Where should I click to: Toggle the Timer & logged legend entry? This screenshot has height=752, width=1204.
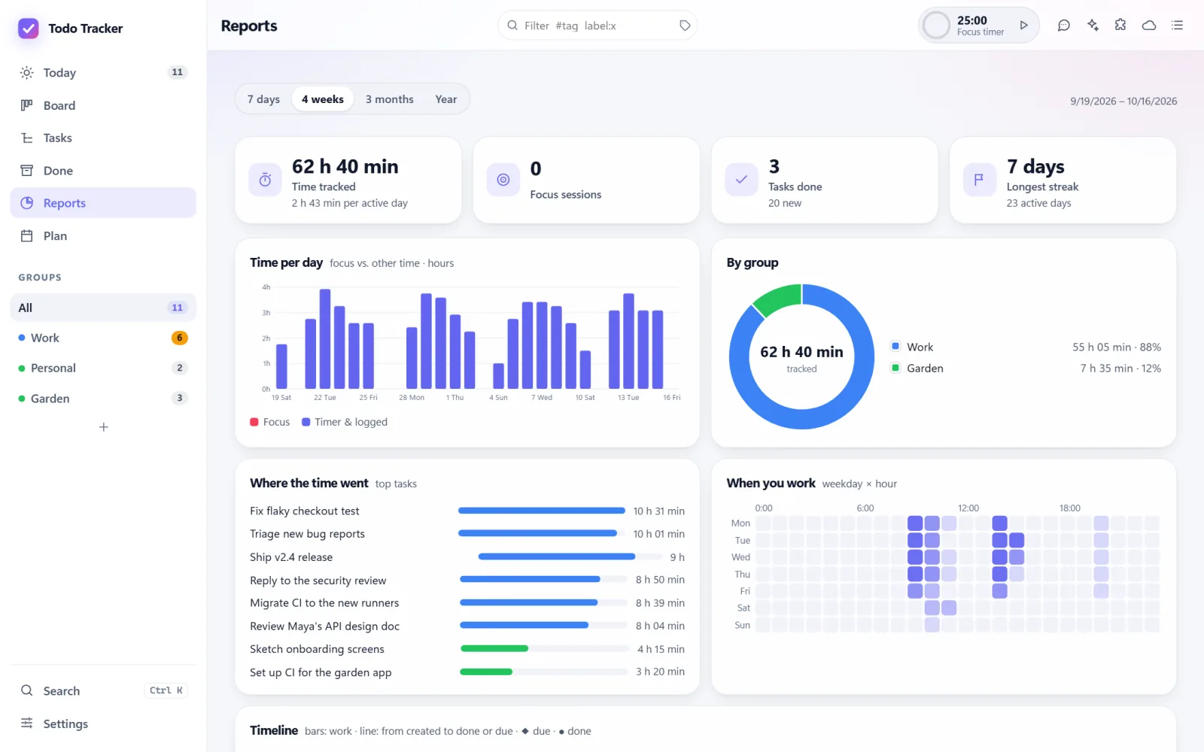345,422
